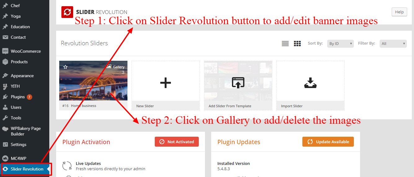Open the Help button
Viewport: 414px width, 177px height.
399,12
